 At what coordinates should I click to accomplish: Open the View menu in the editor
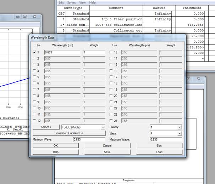coord(83,2)
